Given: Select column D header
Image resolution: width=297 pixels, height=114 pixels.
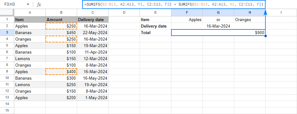Looking at the screenshot, I should (124, 12).
